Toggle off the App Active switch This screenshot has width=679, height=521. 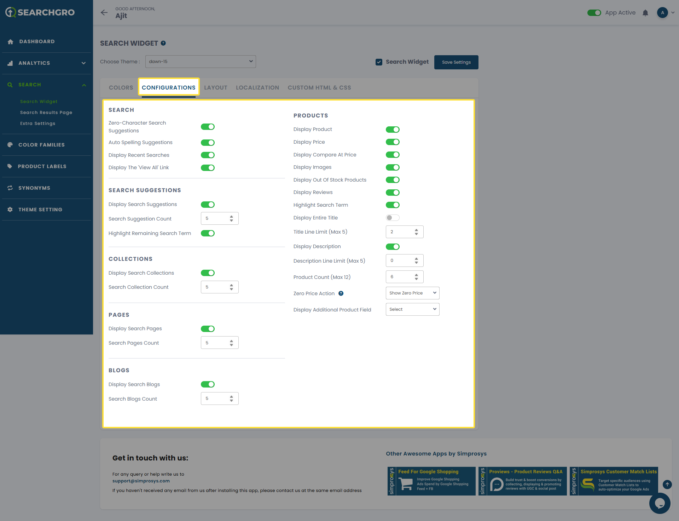pos(594,13)
